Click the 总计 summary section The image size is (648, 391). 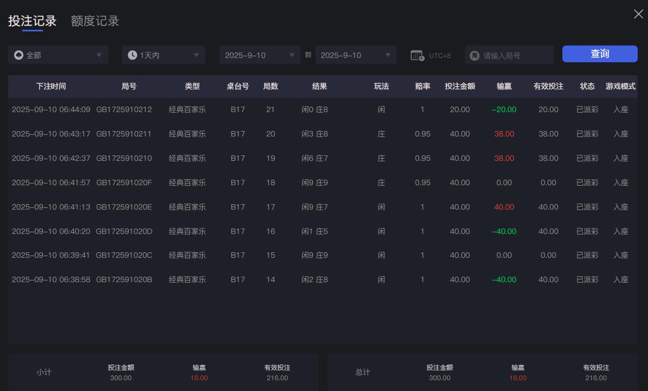362,372
